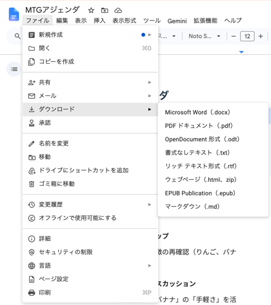Increase font size with plus button
The height and width of the screenshot is (305, 271).
(x=261, y=36)
